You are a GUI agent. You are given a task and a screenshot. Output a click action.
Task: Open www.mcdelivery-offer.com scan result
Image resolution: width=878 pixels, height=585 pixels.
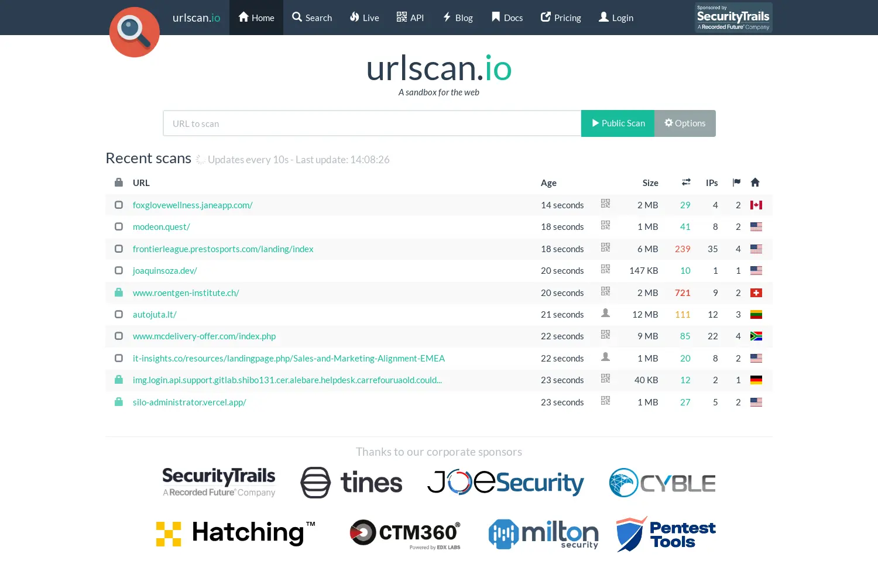click(x=204, y=336)
